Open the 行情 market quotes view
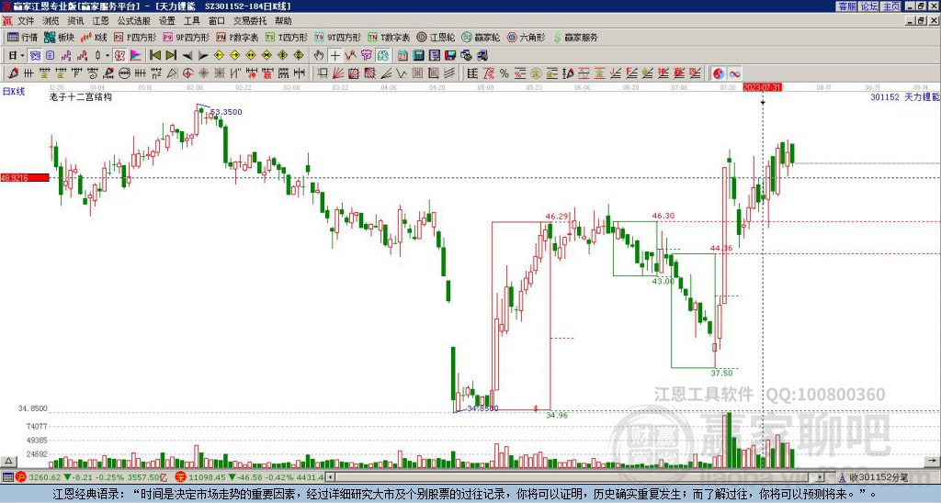This screenshot has height=503, width=941. pyautogui.click(x=22, y=37)
